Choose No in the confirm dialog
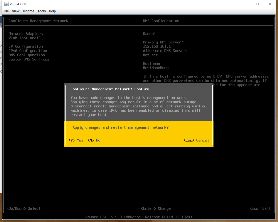 (94, 140)
